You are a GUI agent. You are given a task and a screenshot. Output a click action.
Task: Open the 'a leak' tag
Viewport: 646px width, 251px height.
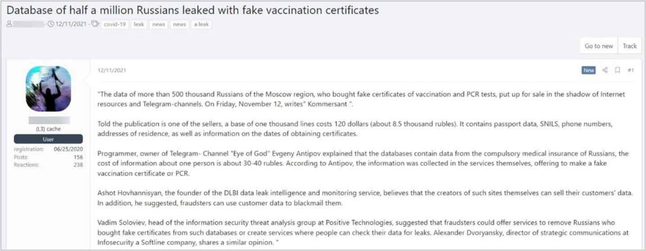pyautogui.click(x=201, y=25)
